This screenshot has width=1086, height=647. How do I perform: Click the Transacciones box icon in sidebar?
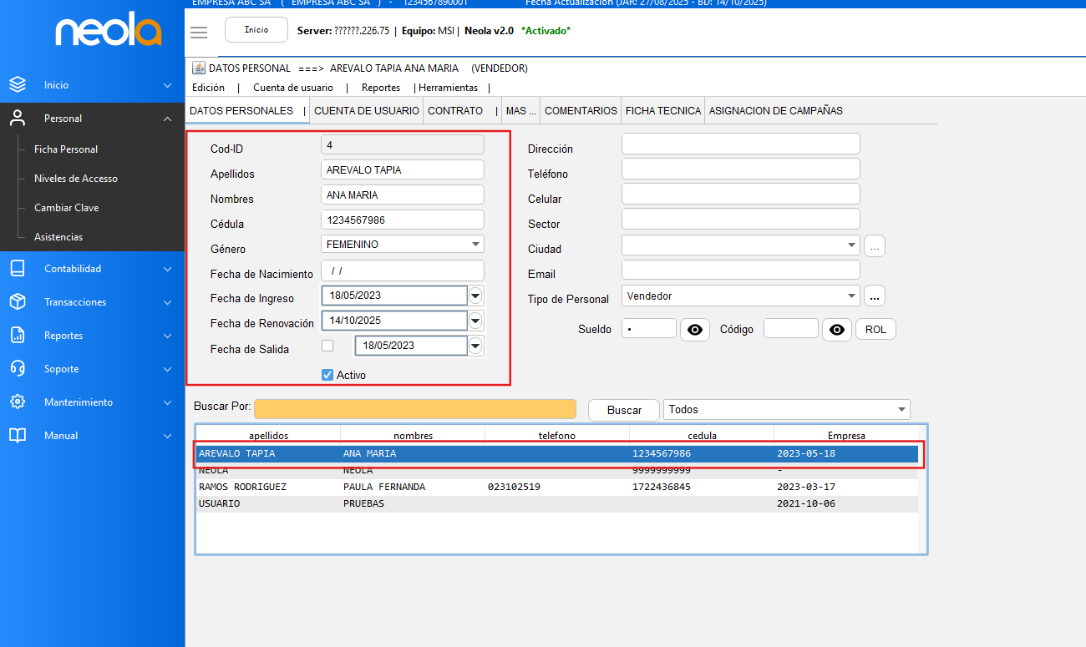click(18, 301)
